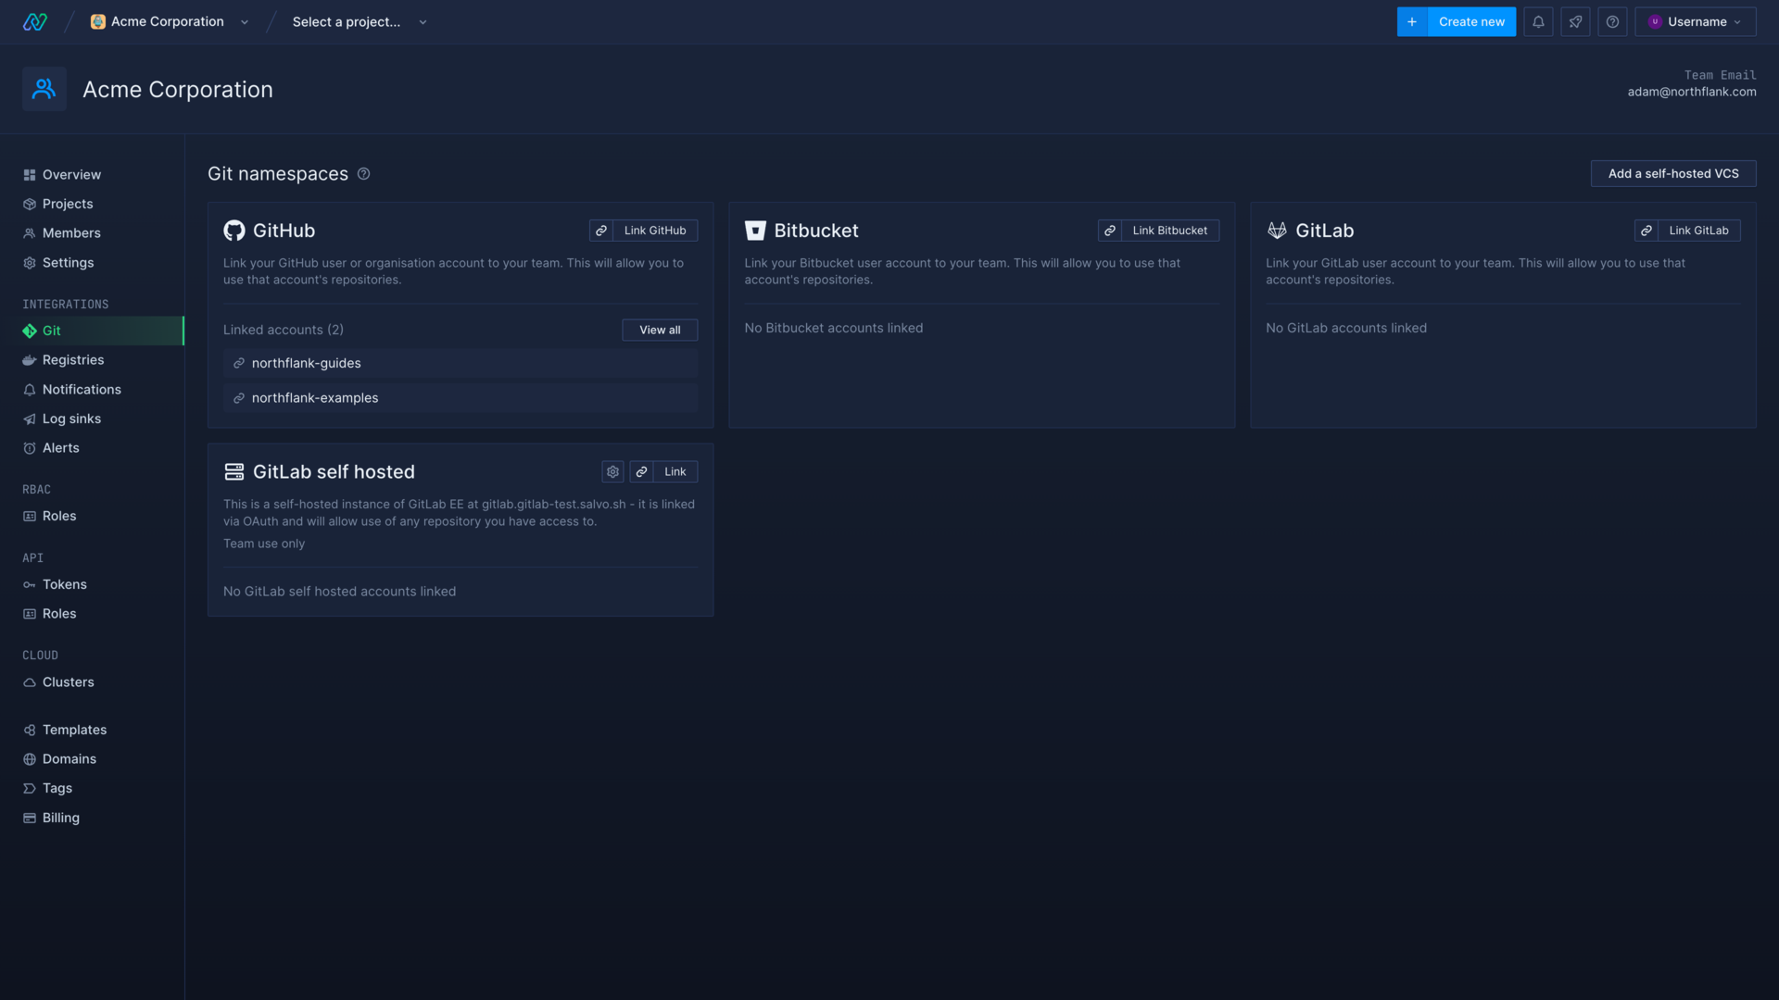Click the help question mark icon

click(1613, 22)
